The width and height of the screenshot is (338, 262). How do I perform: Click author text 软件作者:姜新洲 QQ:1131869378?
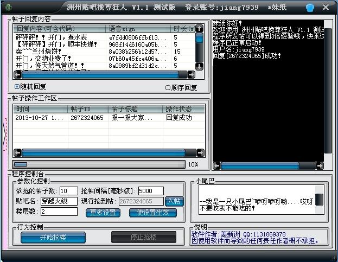click(238, 234)
